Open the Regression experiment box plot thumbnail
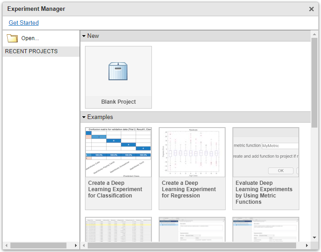The height and width of the screenshot is (252, 321). [192, 152]
